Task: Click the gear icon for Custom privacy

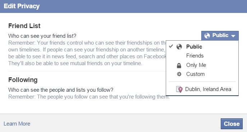Action: [x=179, y=74]
